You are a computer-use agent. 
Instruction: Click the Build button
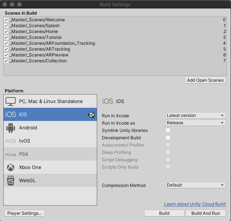[x=164, y=213]
